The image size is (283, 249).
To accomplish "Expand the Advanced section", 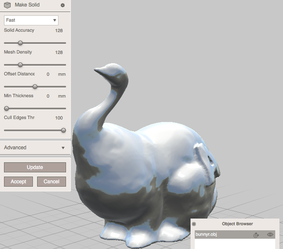I will pos(35,147).
